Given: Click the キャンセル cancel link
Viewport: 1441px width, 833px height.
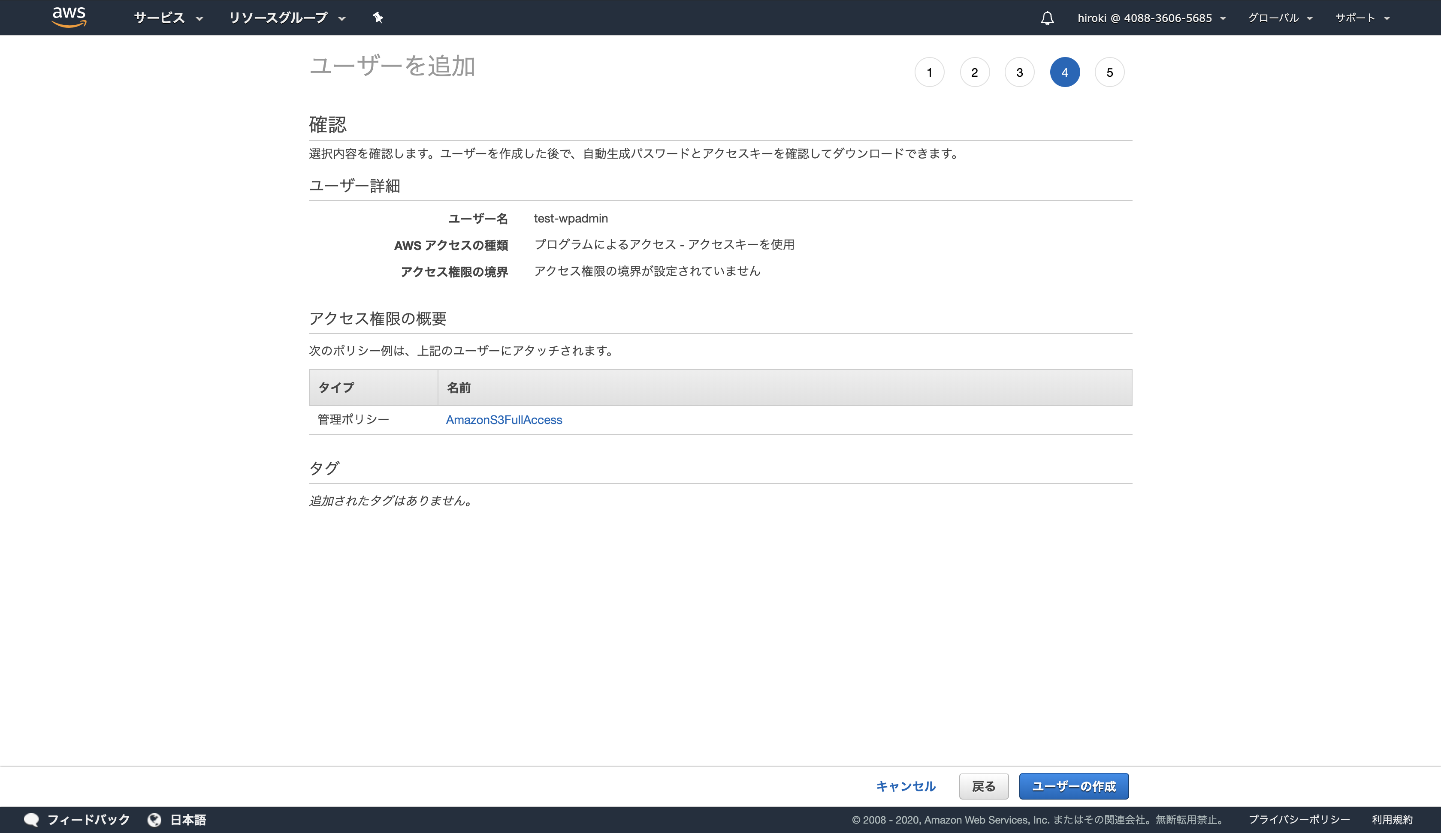Looking at the screenshot, I should click(x=906, y=787).
